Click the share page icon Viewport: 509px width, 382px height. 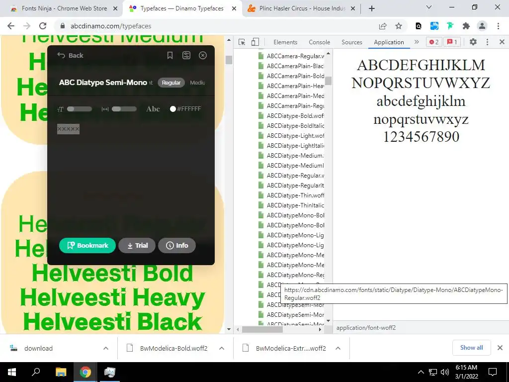383,26
